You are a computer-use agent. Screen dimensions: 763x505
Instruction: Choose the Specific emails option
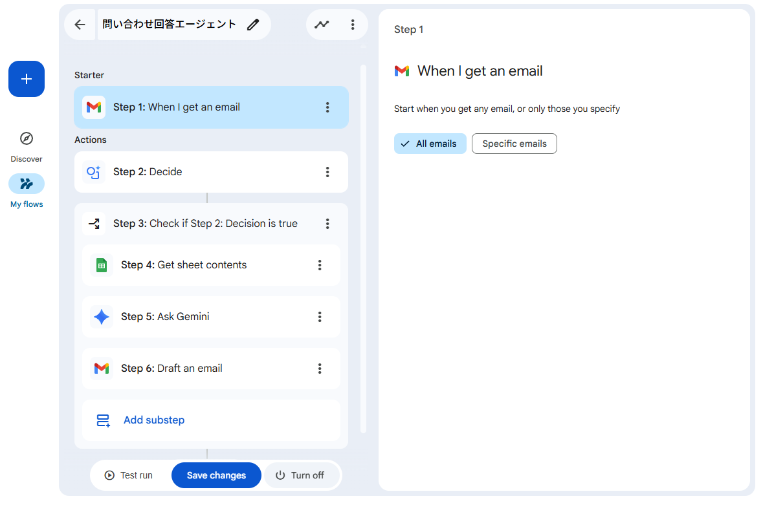click(x=514, y=144)
